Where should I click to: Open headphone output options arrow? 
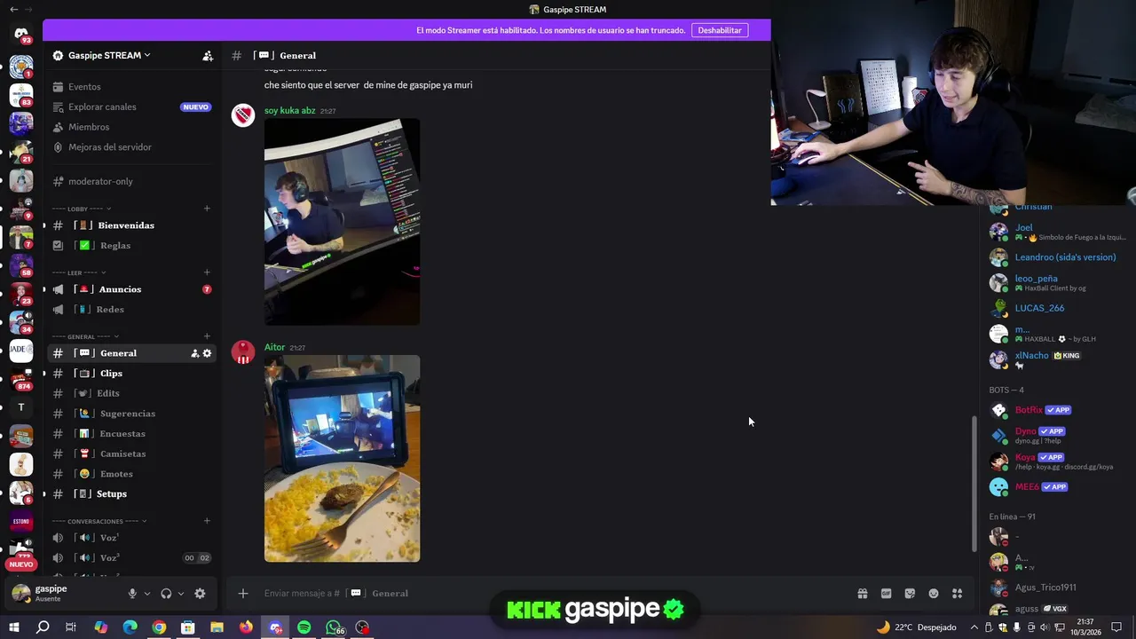pos(181,594)
